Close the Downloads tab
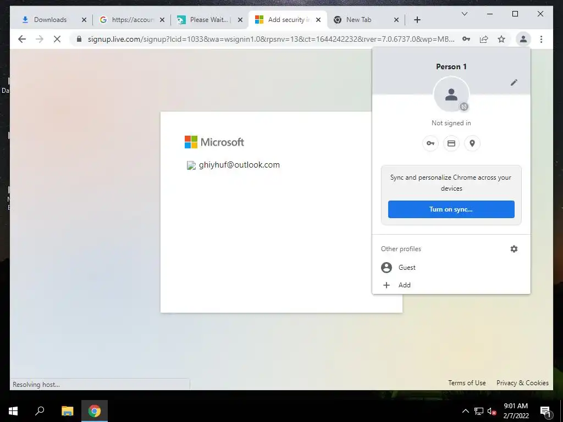This screenshot has height=422, width=563. click(x=84, y=20)
